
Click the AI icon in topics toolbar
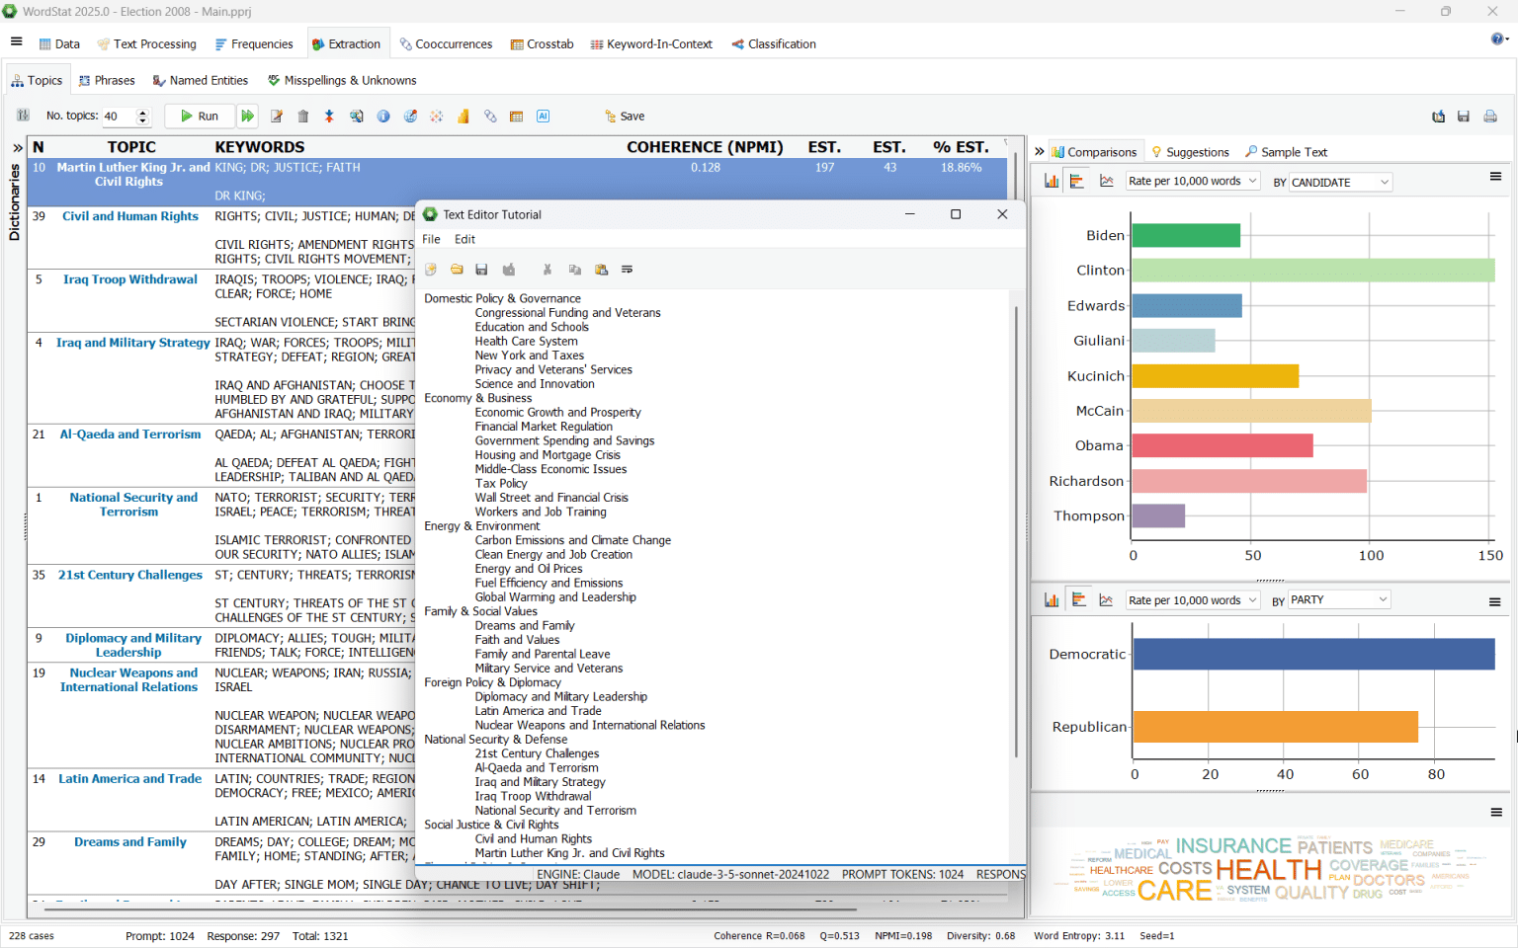543,117
